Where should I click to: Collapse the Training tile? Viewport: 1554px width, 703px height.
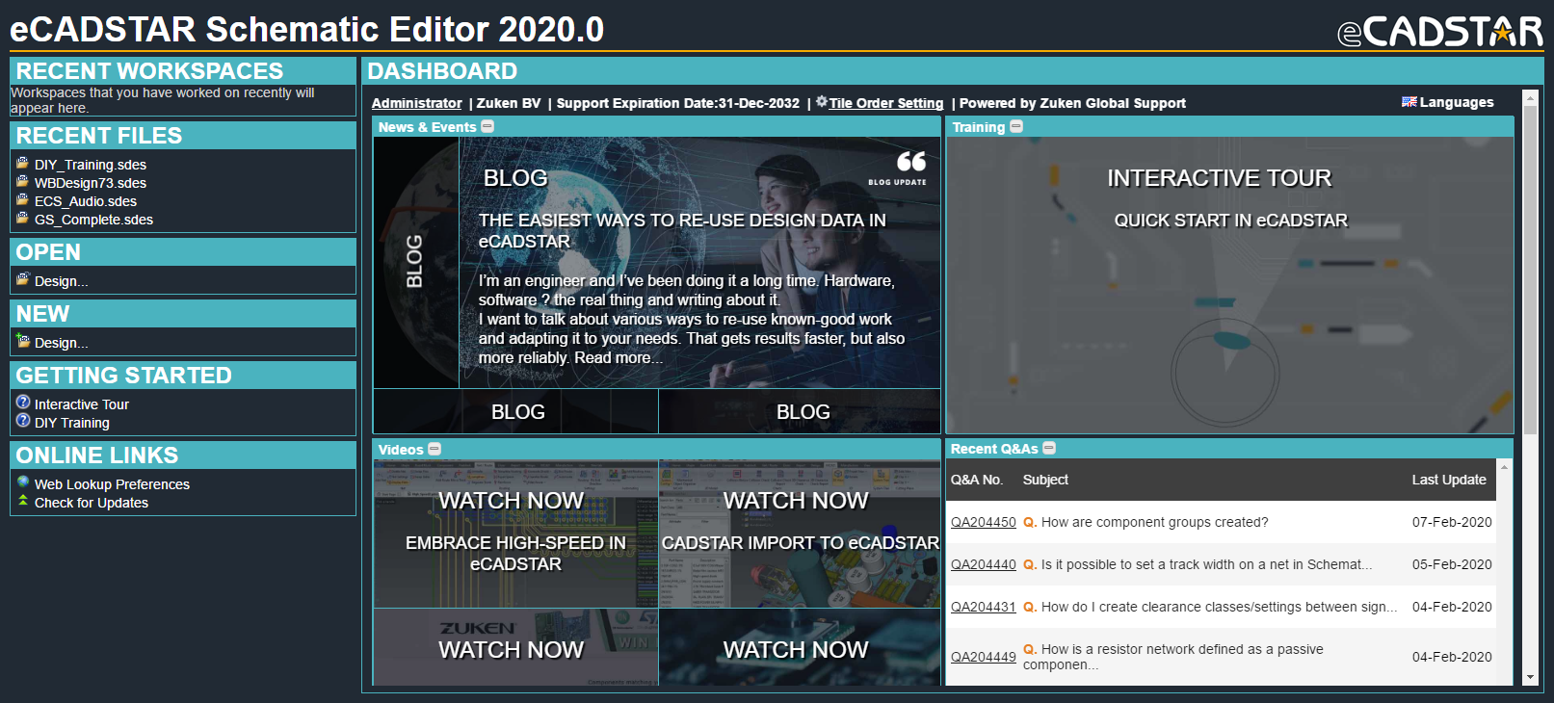[x=1016, y=127]
